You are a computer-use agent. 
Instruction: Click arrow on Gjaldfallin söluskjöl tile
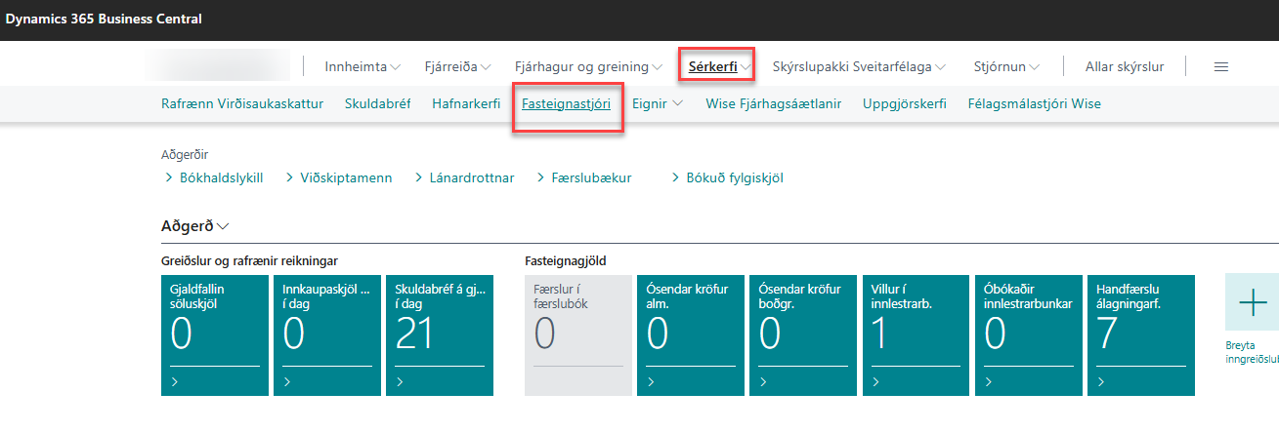point(175,382)
